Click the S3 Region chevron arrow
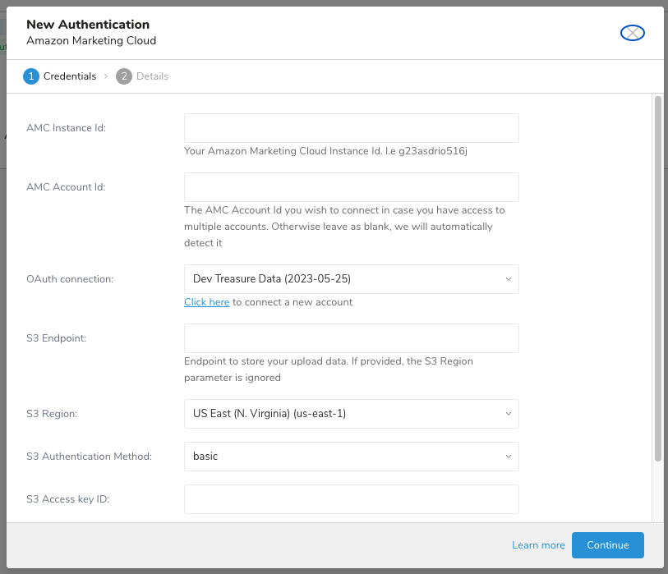 point(508,414)
